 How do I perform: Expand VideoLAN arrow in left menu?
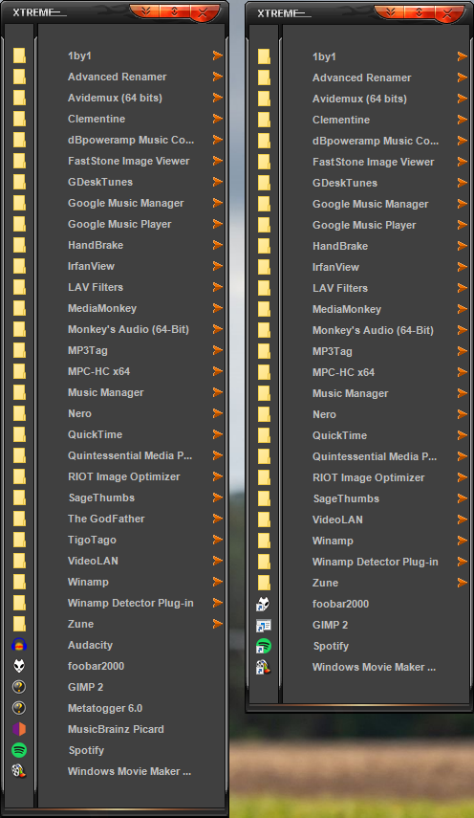218,561
